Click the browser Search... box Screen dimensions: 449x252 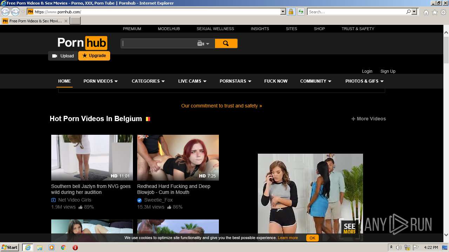pyautogui.click(x=356, y=12)
